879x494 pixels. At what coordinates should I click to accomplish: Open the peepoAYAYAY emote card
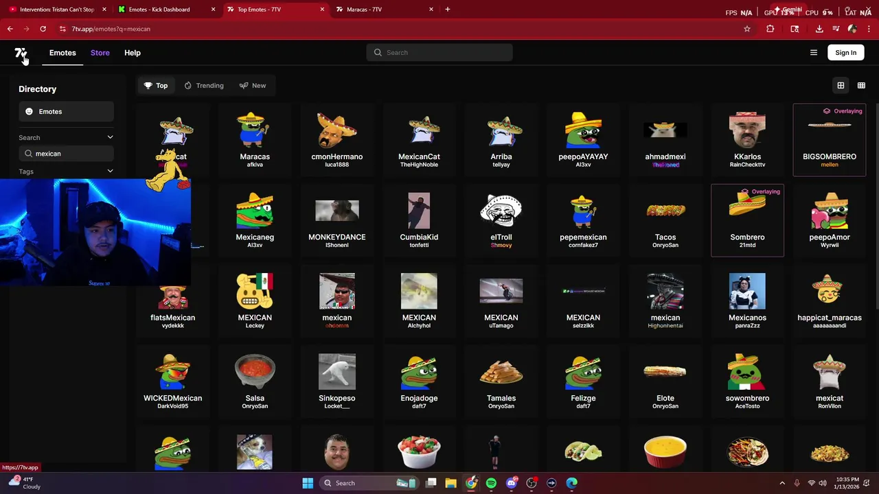tap(583, 140)
